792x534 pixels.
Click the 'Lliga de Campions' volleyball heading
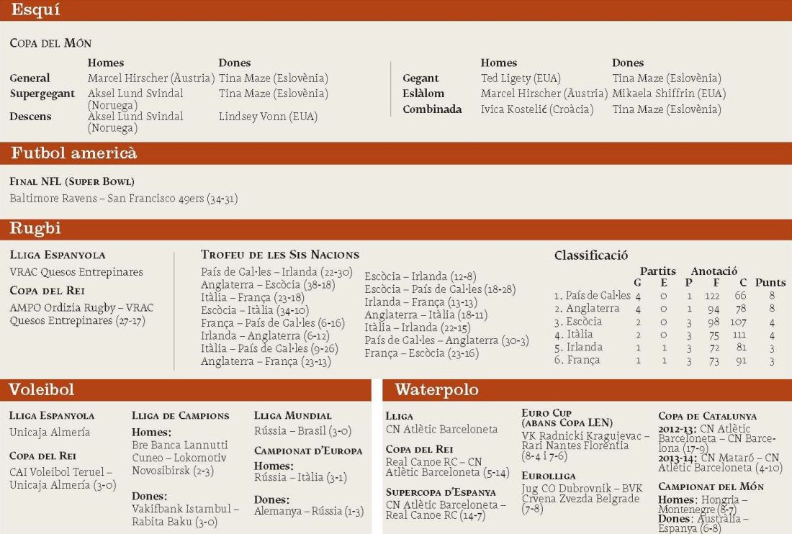pyautogui.click(x=180, y=416)
